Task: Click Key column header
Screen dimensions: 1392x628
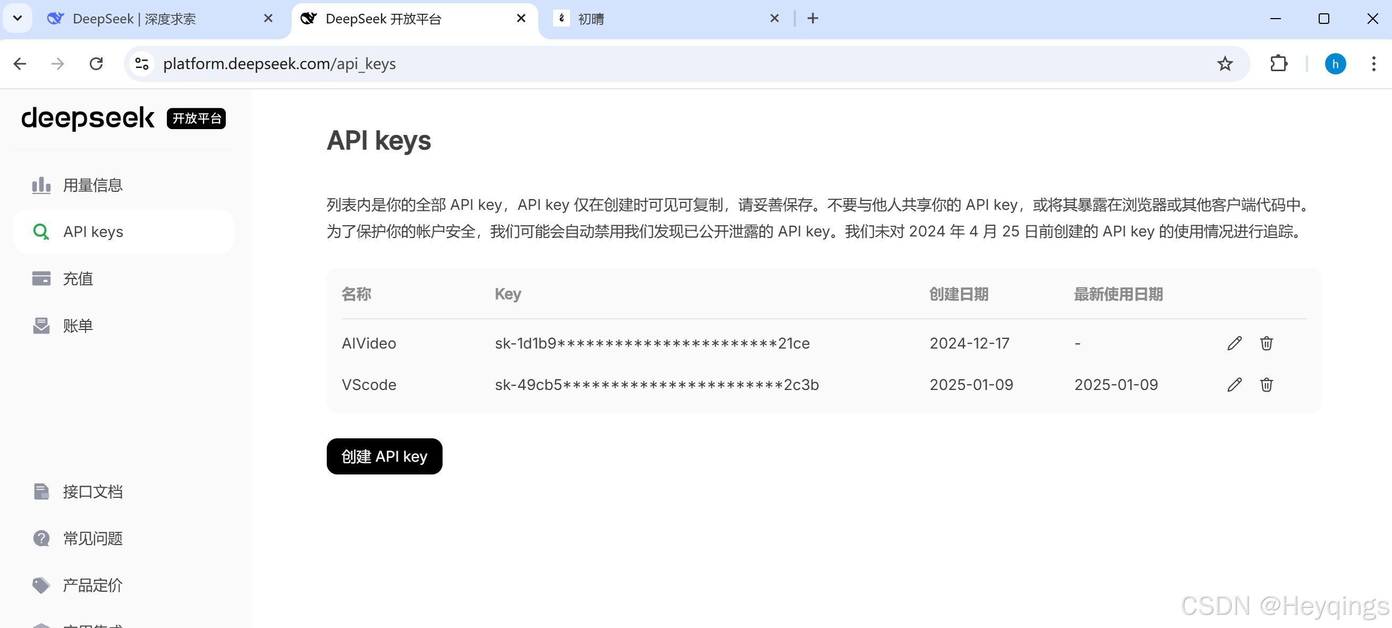Action: pyautogui.click(x=508, y=294)
